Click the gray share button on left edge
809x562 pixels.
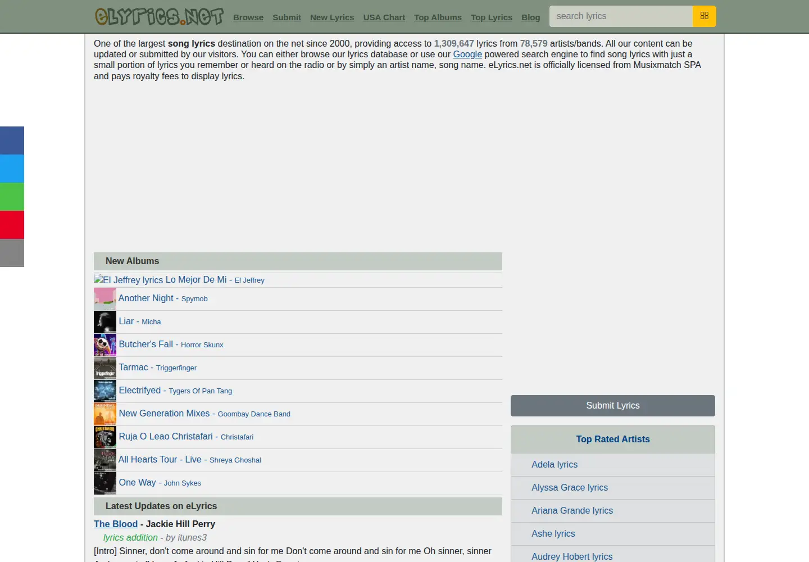[x=12, y=253]
